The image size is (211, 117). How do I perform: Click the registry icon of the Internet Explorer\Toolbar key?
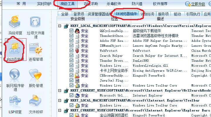click(x=66, y=101)
